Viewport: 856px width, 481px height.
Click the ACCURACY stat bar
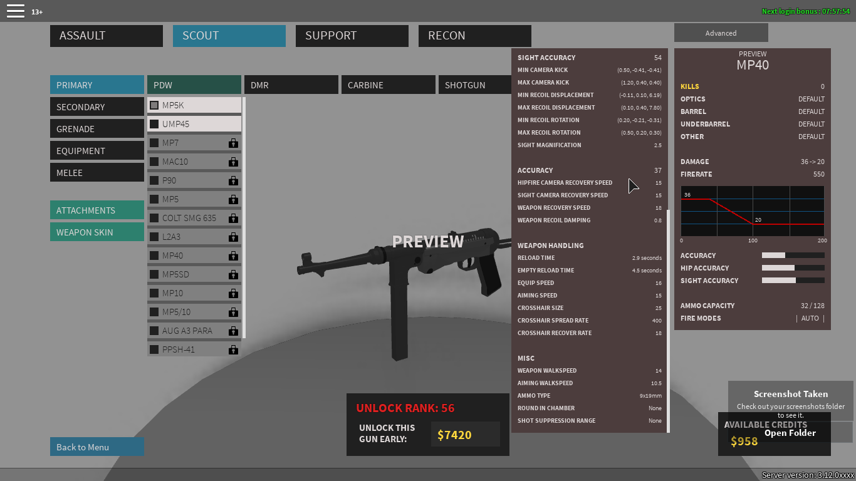pyautogui.click(x=793, y=256)
